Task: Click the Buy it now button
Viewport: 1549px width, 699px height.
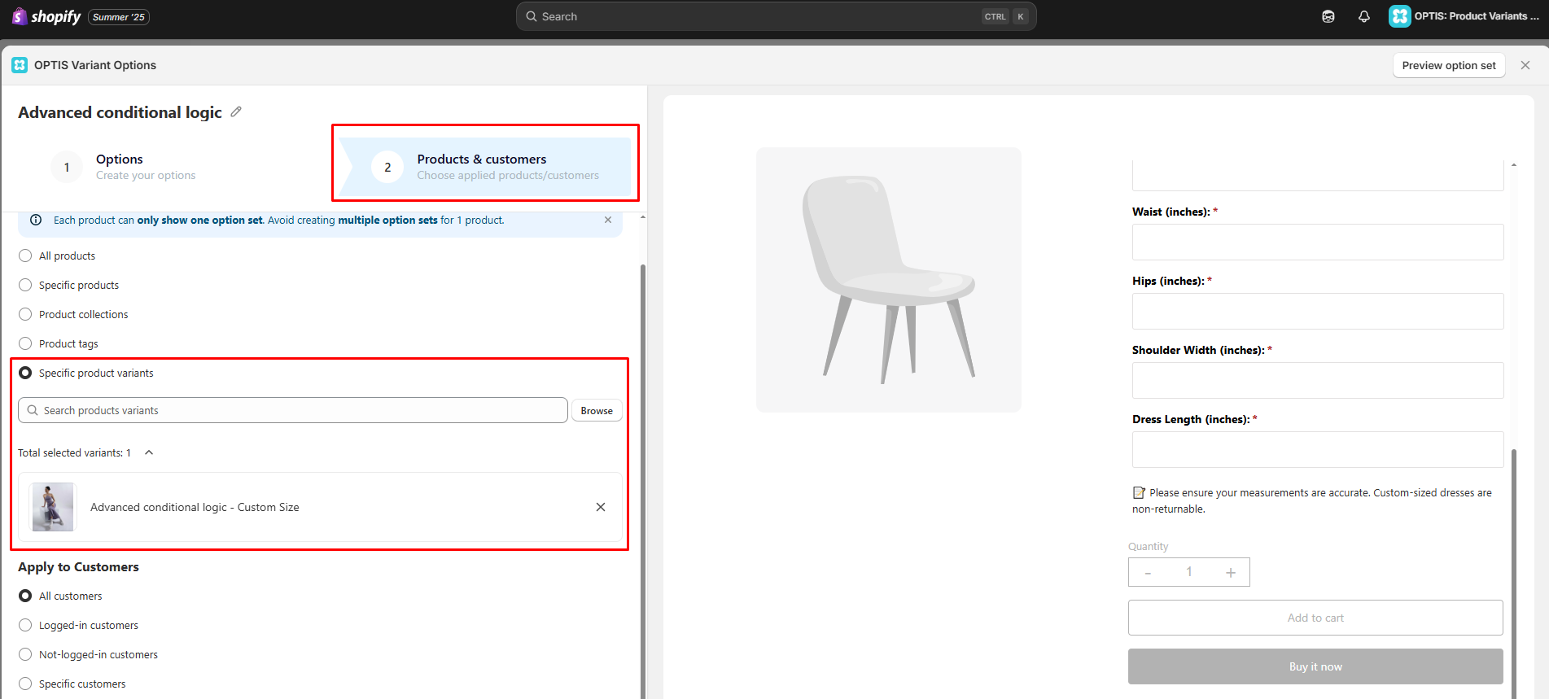Action: (x=1315, y=666)
